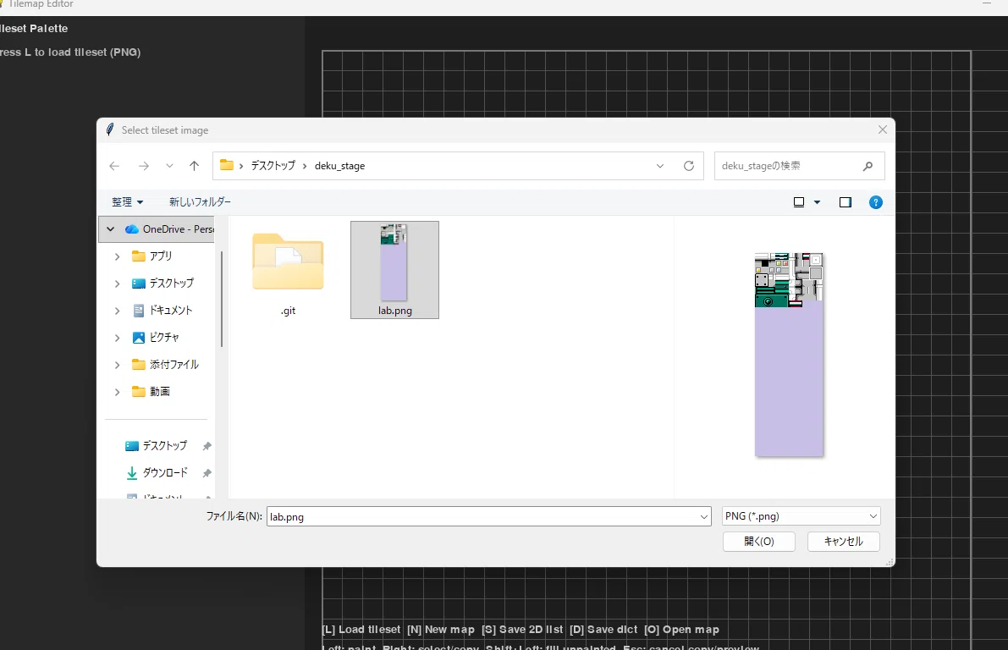Click the ドキュメント folder in sidebar
1008x650 pixels.
(162, 311)
